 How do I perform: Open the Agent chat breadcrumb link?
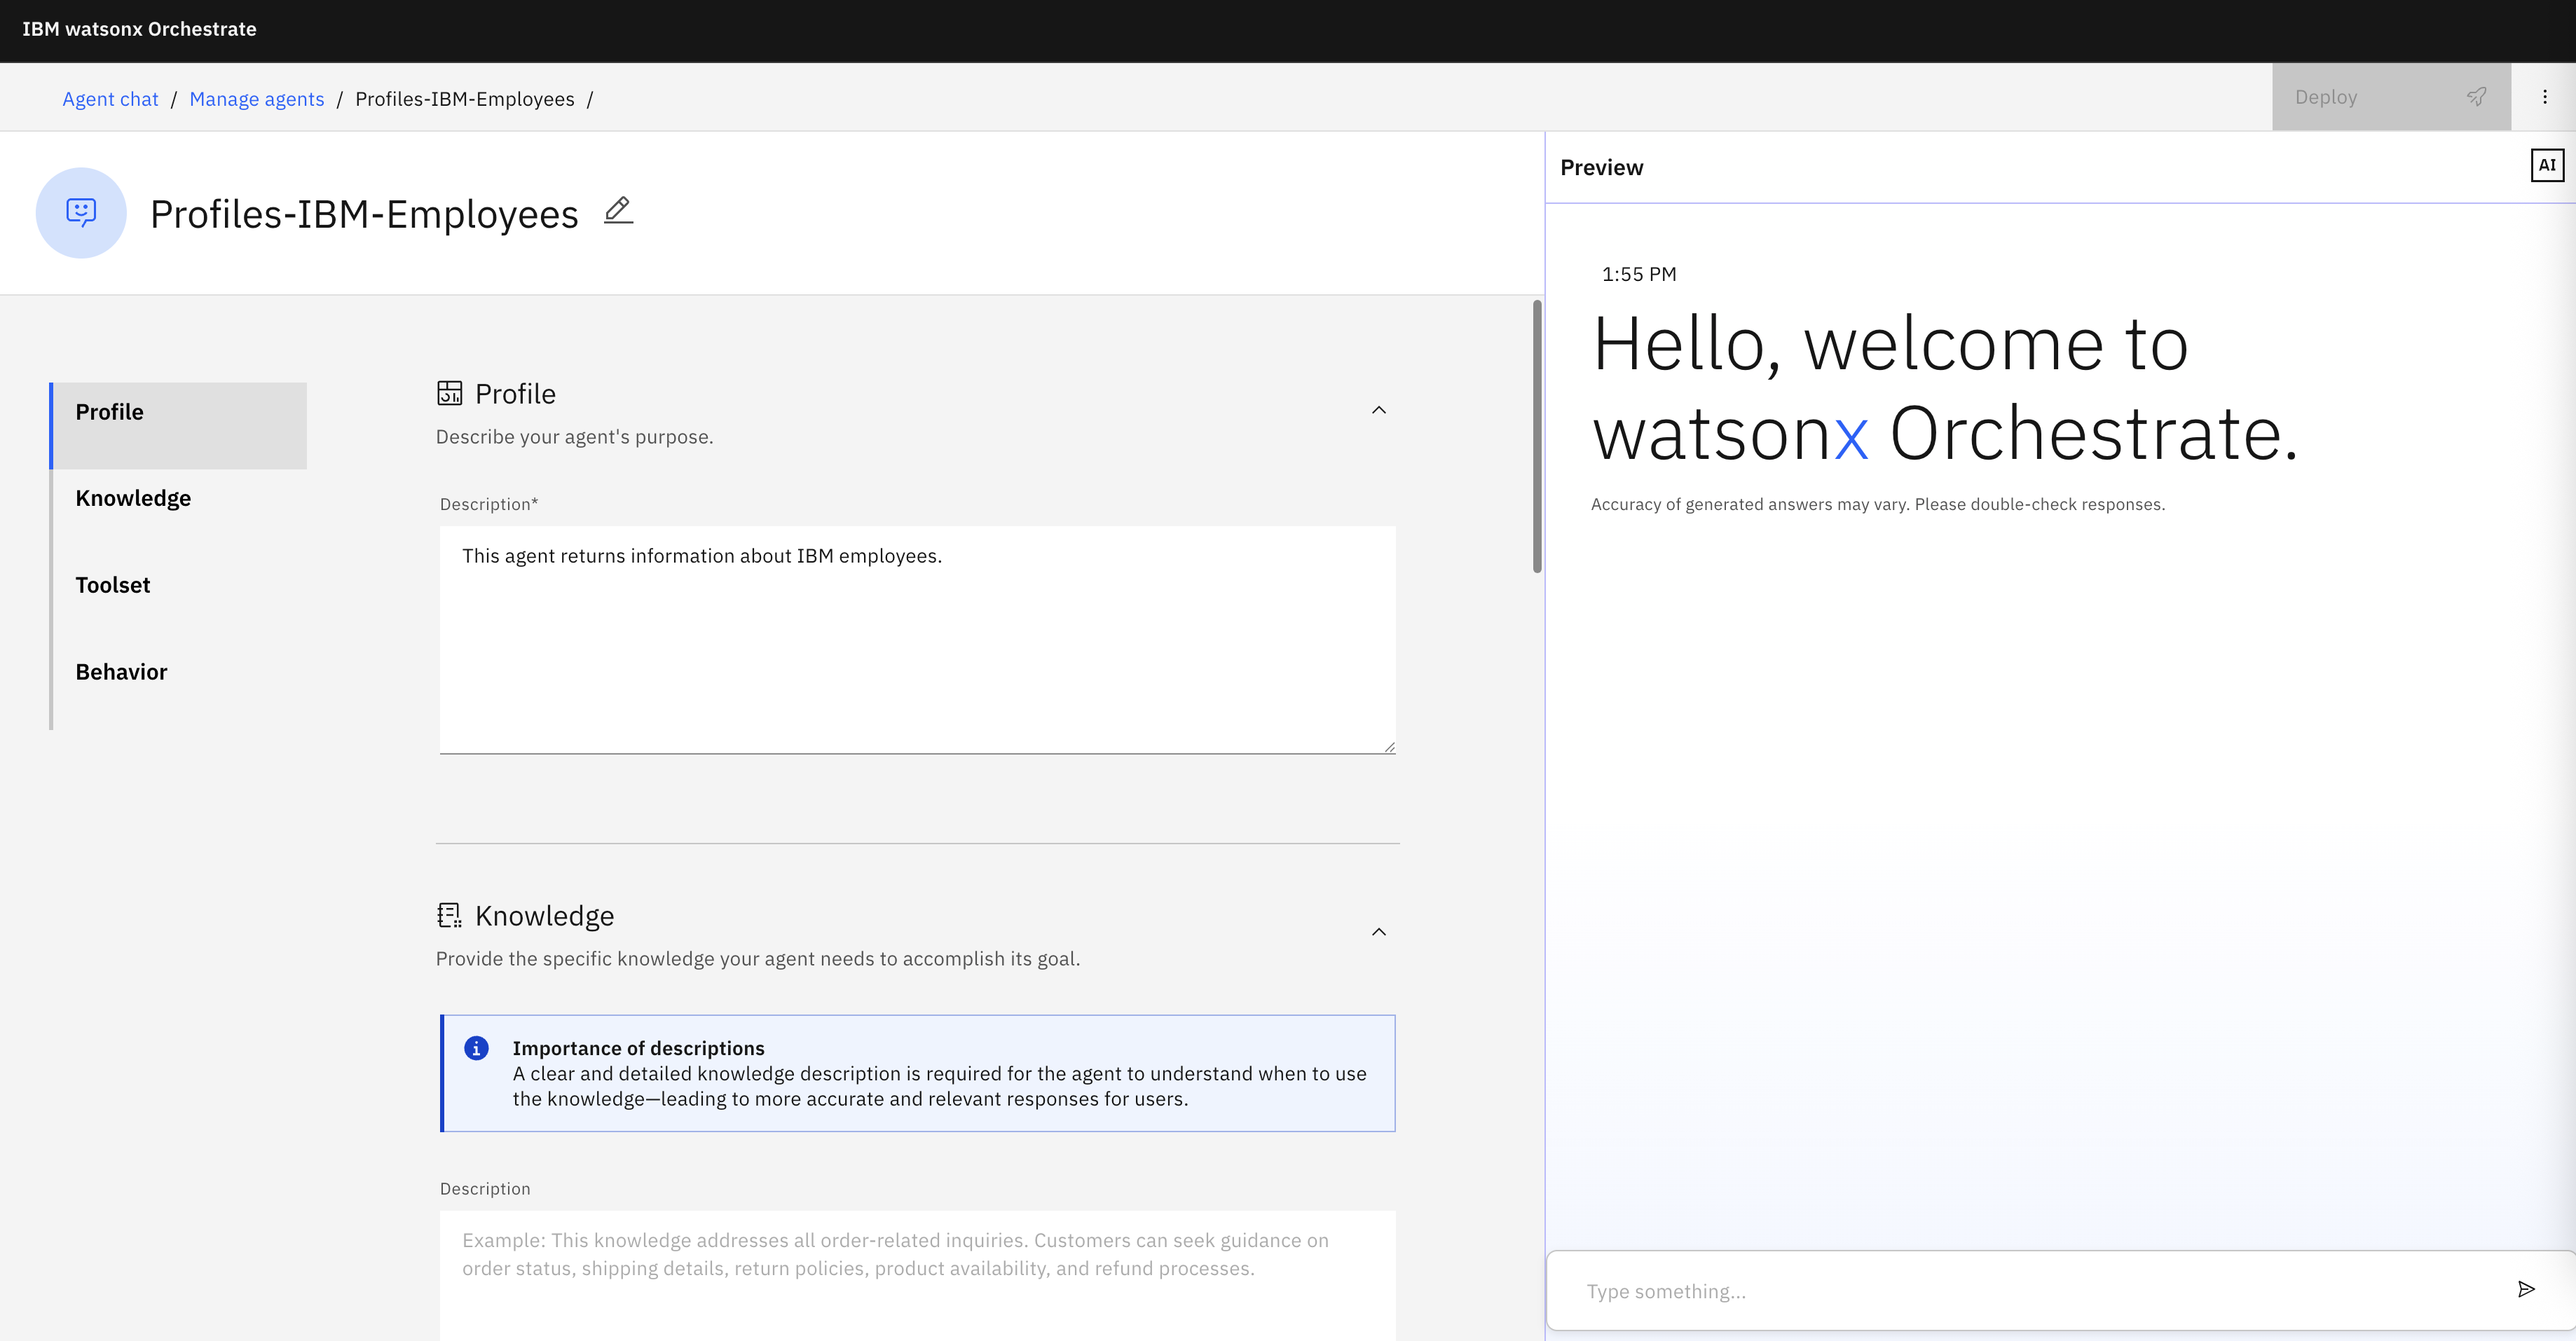tap(110, 99)
